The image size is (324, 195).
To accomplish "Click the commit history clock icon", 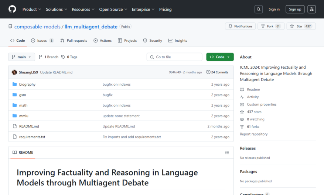I will click(x=208, y=72).
